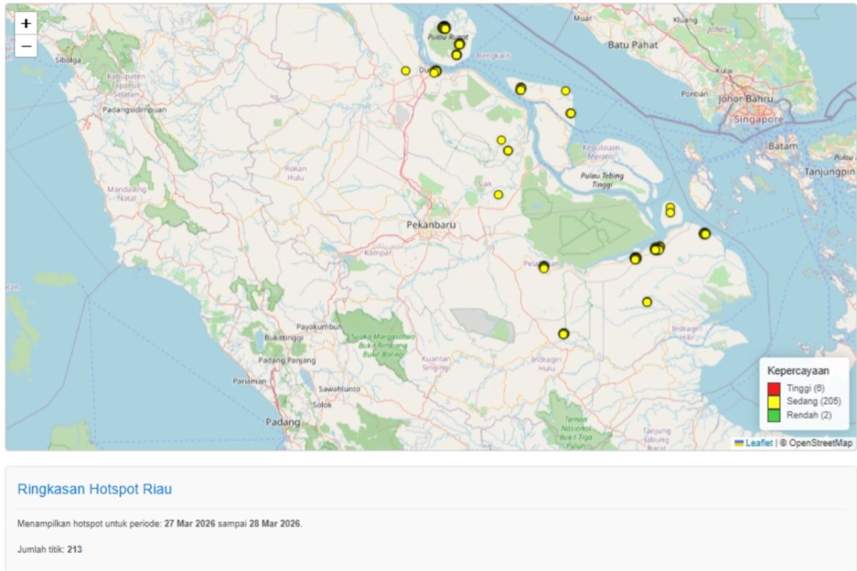Click the zoom out minus button
The height and width of the screenshot is (571, 857).
(x=26, y=46)
